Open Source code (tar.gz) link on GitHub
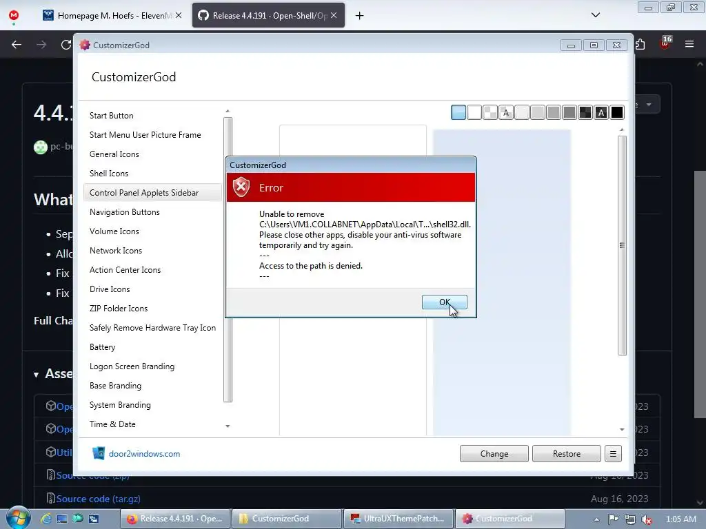 pyautogui.click(x=98, y=499)
